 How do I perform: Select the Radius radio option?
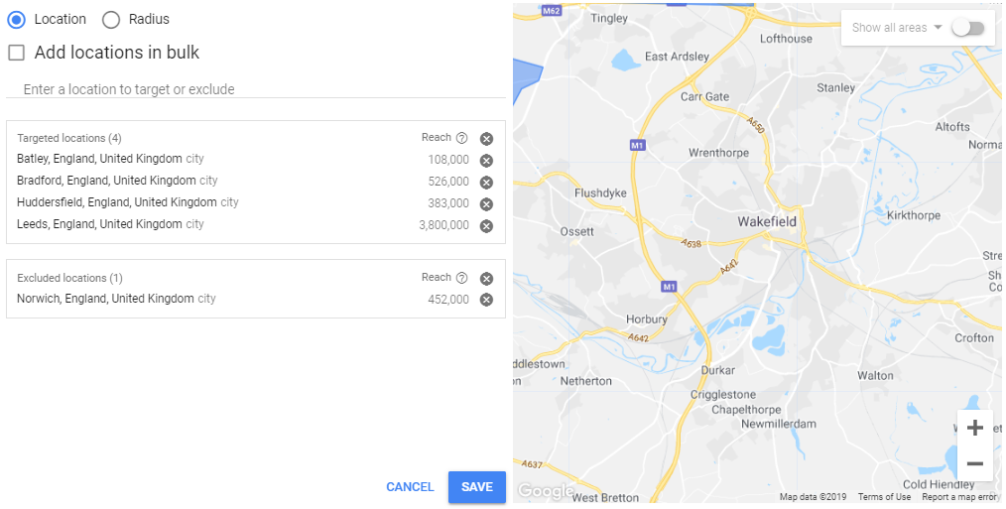click(111, 19)
